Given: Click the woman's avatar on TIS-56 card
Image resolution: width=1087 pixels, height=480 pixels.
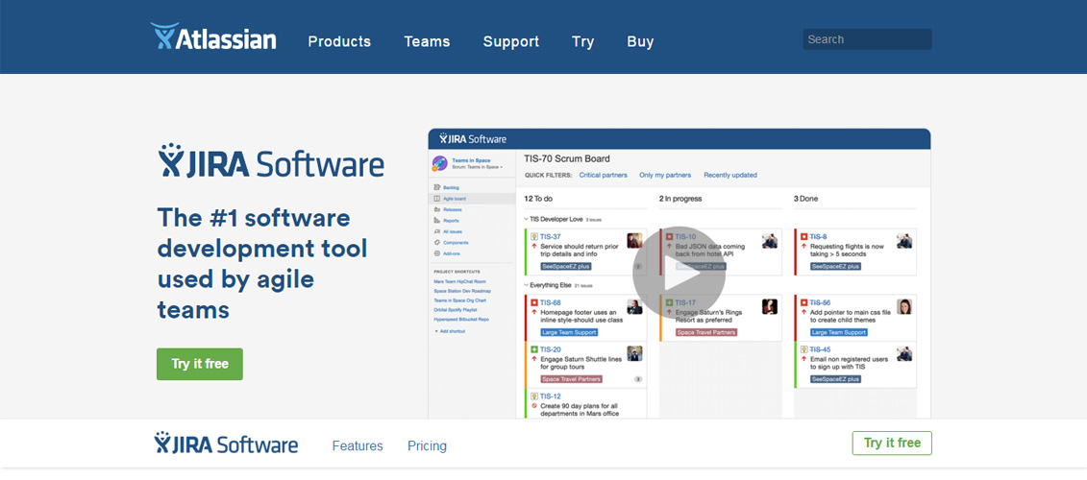Looking at the screenshot, I should coord(904,307).
